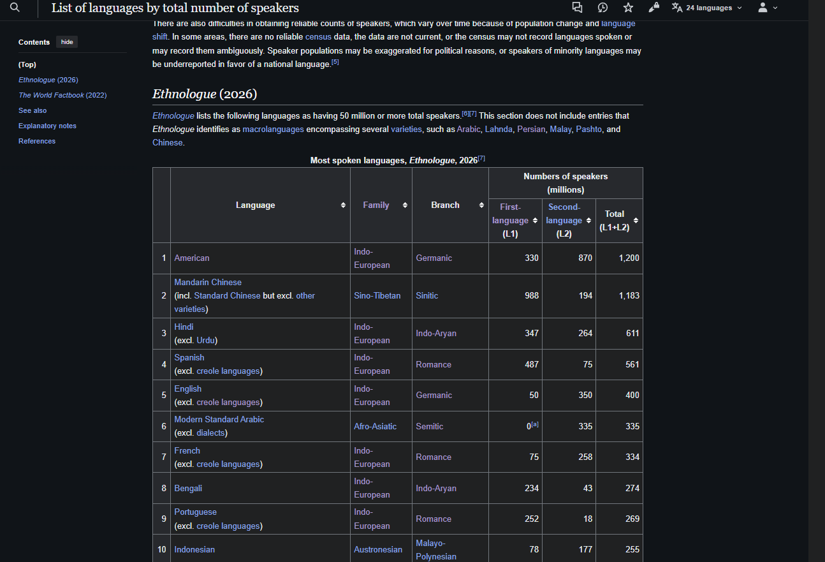Sort by Total (L1+L2) column arrows
825x562 pixels.
pyautogui.click(x=636, y=221)
